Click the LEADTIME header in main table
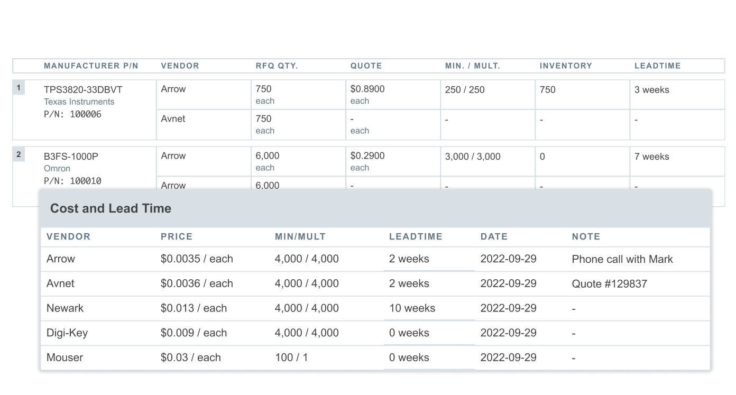The image size is (736, 395). click(x=657, y=66)
